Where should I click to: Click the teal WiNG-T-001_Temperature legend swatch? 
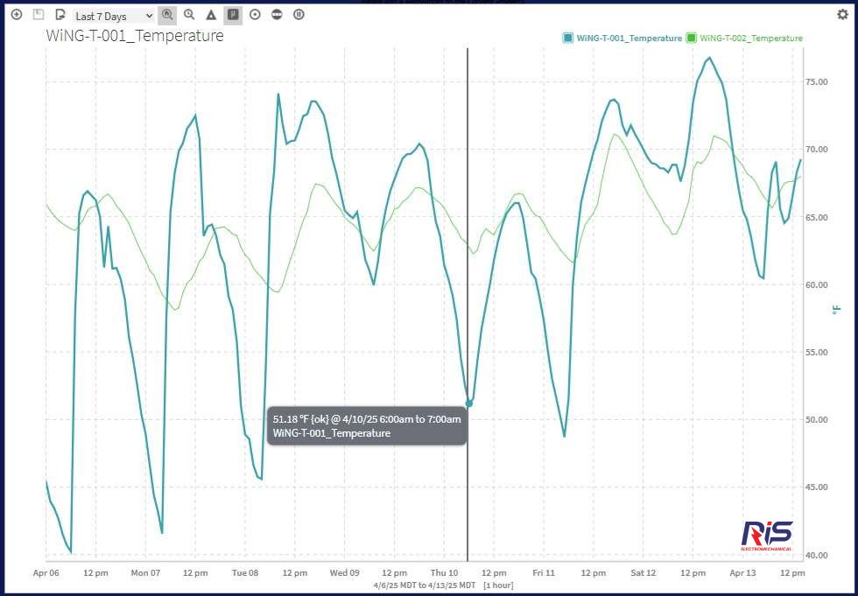567,39
